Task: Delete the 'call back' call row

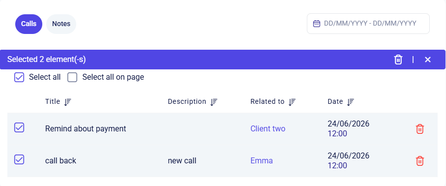Action: click(x=420, y=161)
